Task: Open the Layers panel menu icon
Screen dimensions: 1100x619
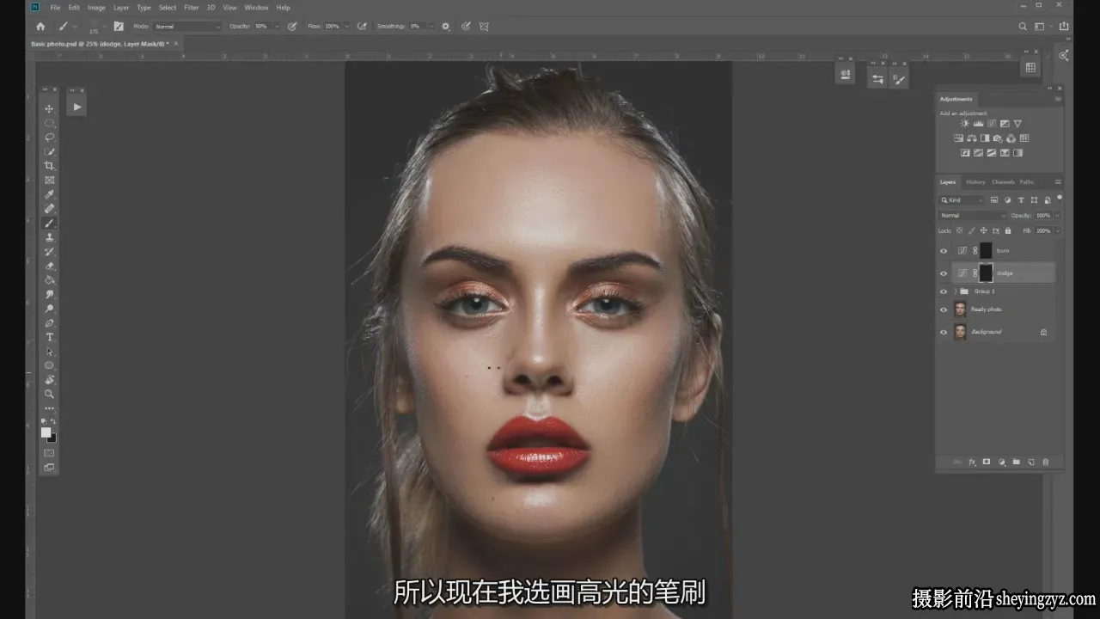Action: click(1058, 182)
